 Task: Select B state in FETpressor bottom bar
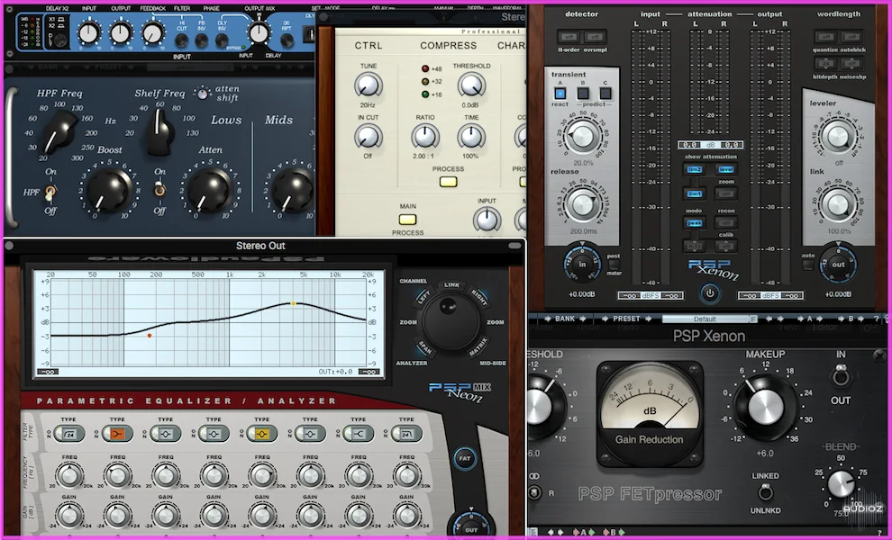pyautogui.click(x=614, y=533)
